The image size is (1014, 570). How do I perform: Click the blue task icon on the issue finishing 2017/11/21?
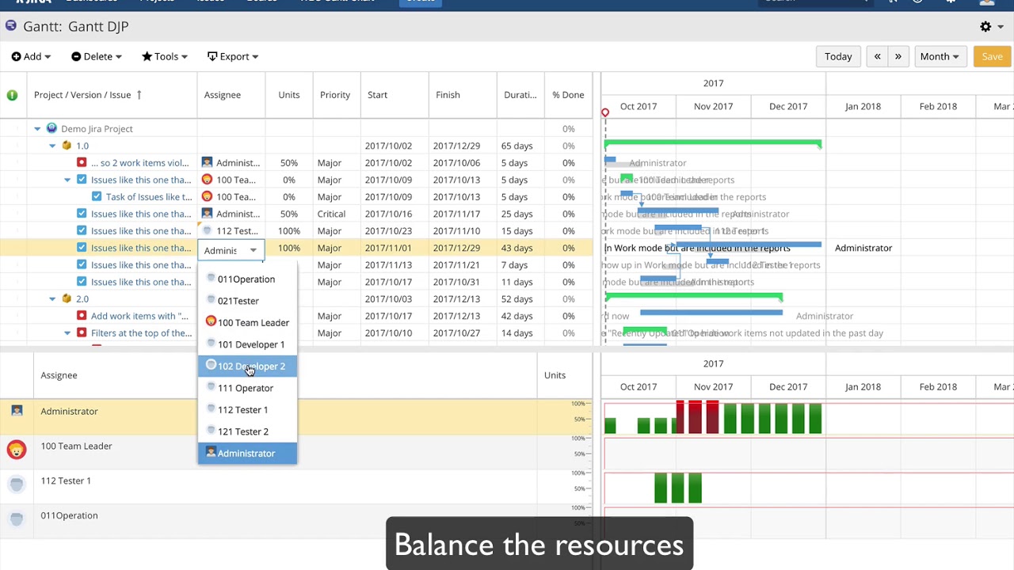click(x=82, y=264)
